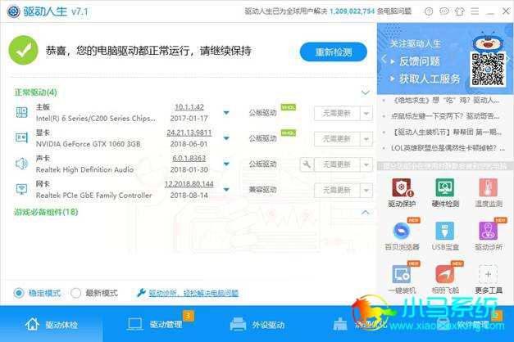
Task: Open the 温度监测 temperature monitor
Action: click(489, 192)
